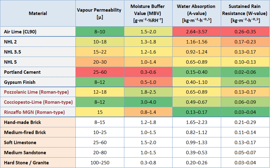Select the Gypsum Finish material cell
The width and height of the screenshot is (270, 168).
coord(20,82)
